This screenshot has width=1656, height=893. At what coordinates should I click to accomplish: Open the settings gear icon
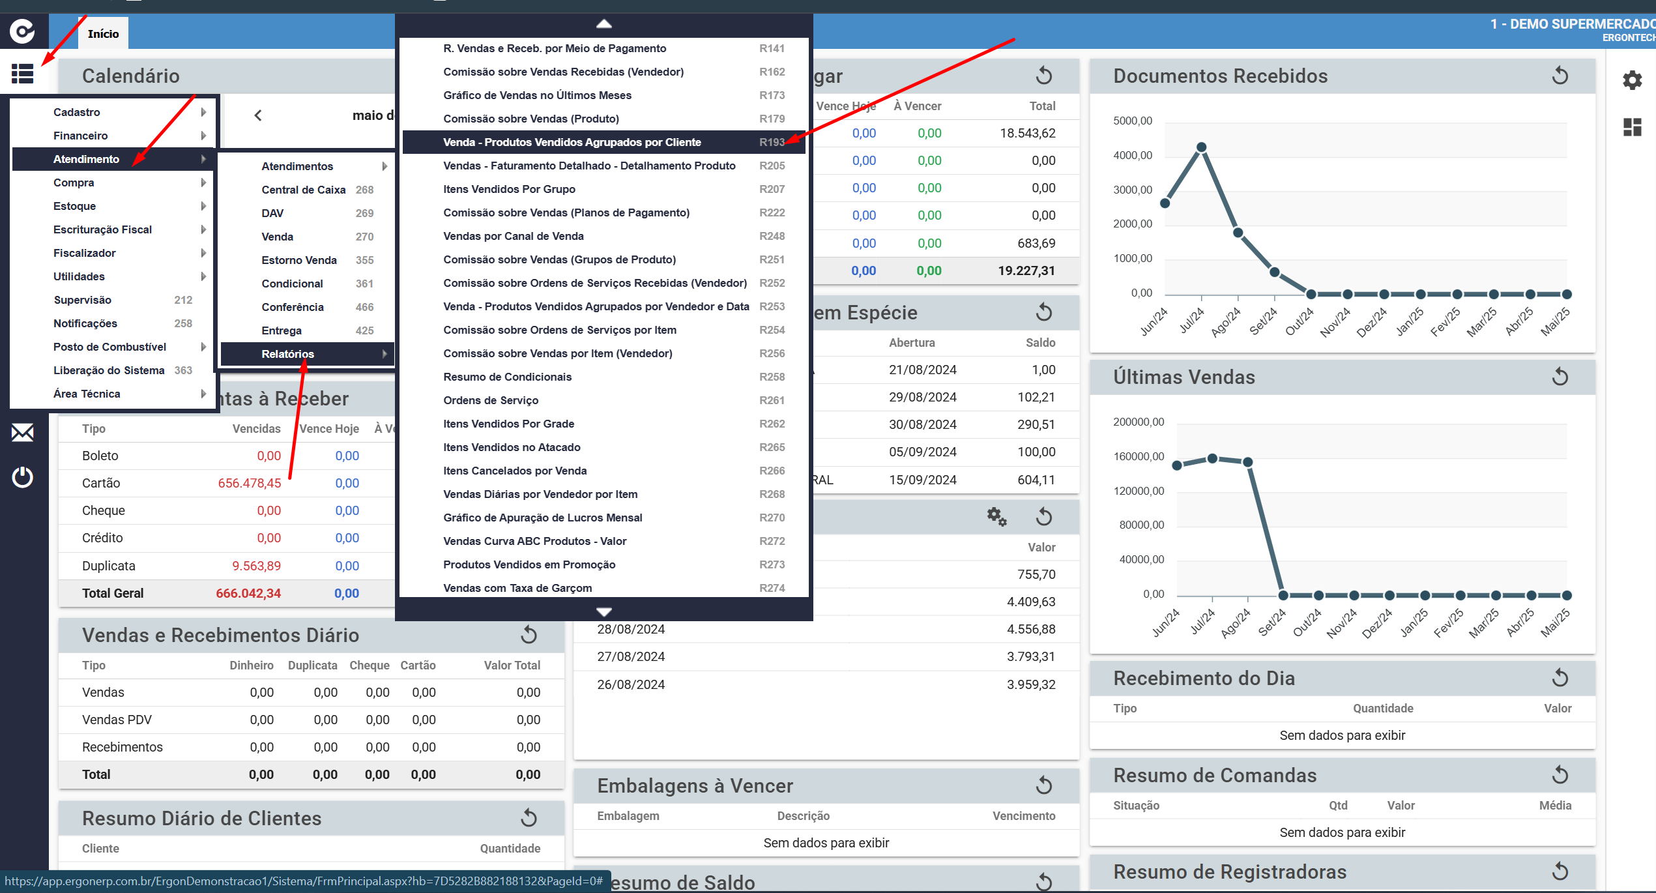1633,80
